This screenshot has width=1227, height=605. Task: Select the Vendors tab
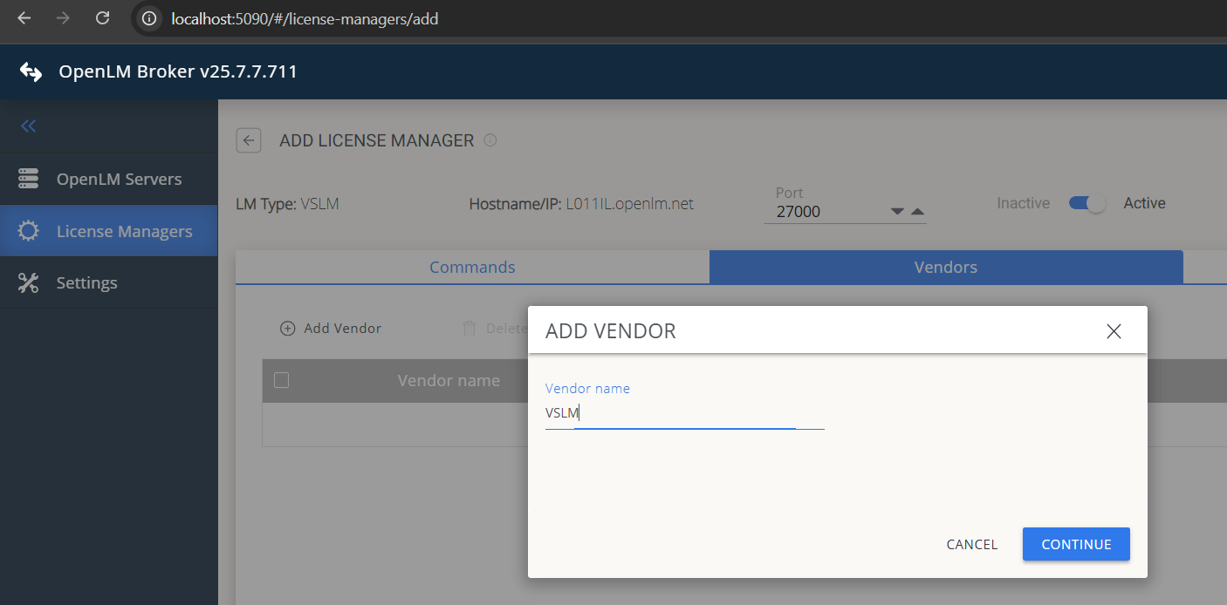pyautogui.click(x=945, y=267)
